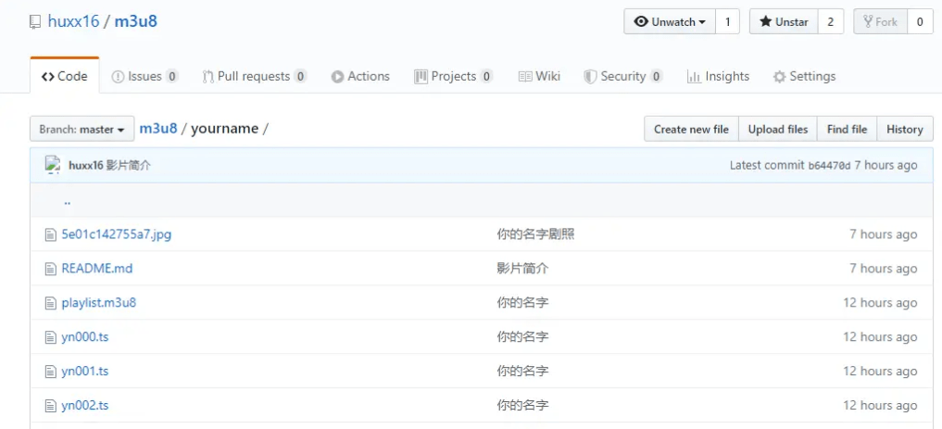Click the repository book icon beside huxx16
The image size is (942, 429).
tap(35, 22)
